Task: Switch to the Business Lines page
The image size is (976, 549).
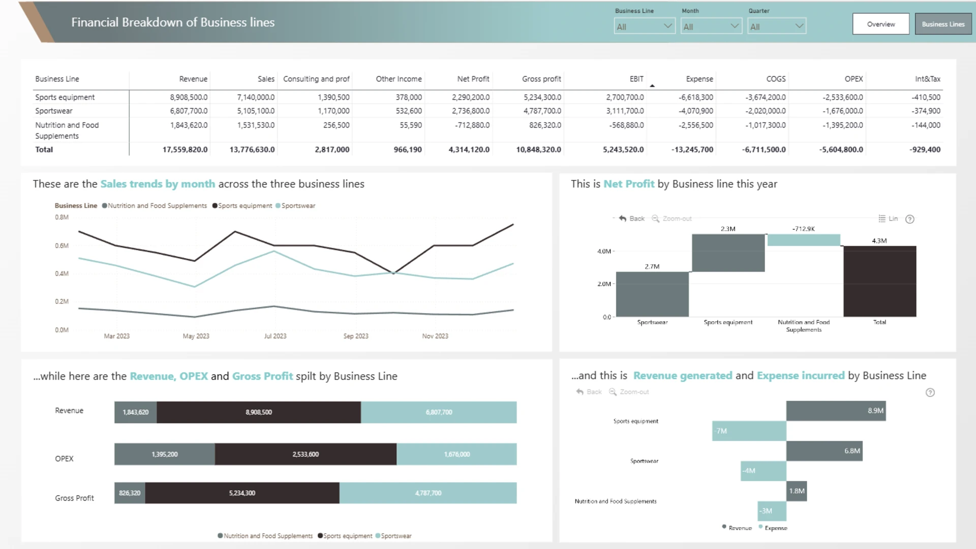Action: pyautogui.click(x=943, y=24)
